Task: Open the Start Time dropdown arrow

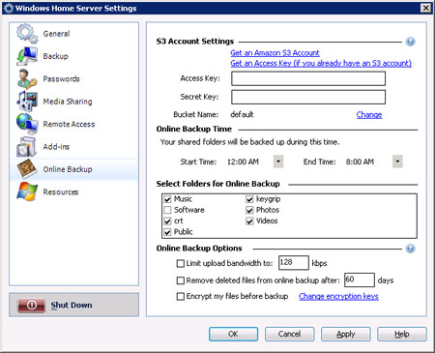Action: 278,162
